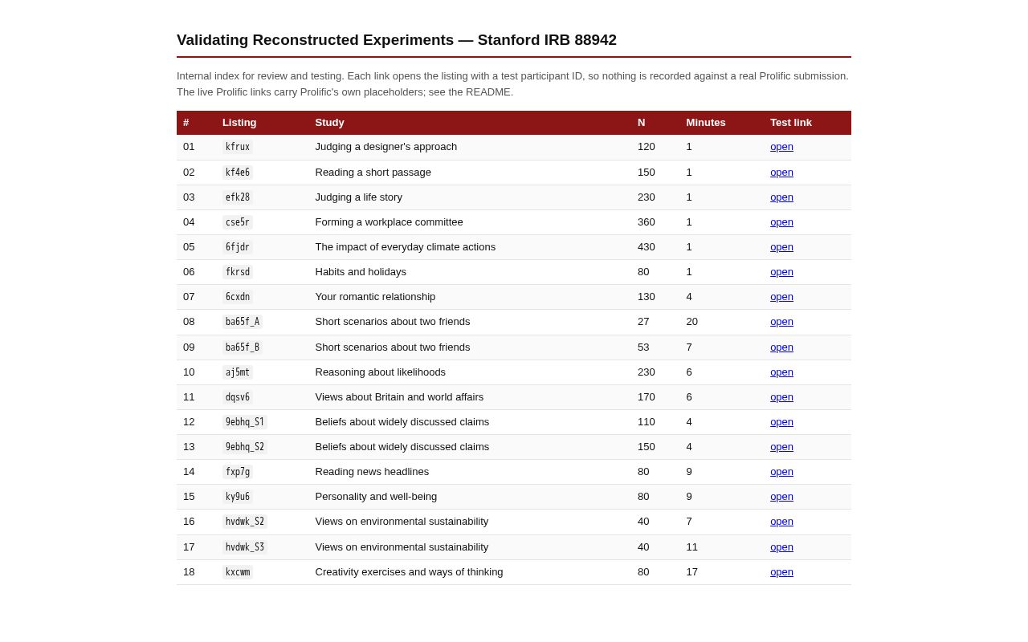Open the test link for listing hvdwk_S2
The height and width of the screenshot is (642, 1028).
[x=781, y=522]
